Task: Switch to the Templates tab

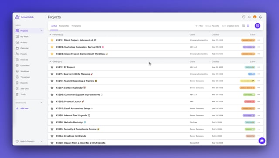Action: click(x=76, y=26)
